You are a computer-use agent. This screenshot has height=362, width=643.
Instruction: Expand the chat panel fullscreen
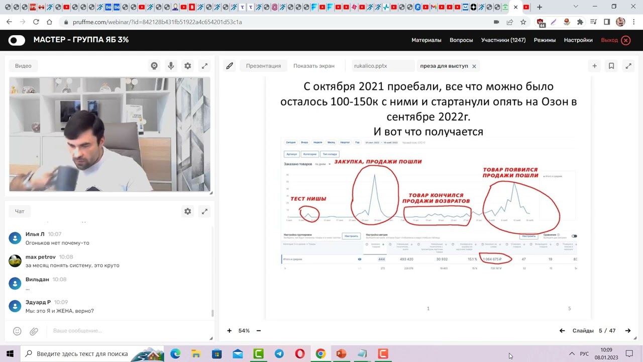pyautogui.click(x=204, y=211)
